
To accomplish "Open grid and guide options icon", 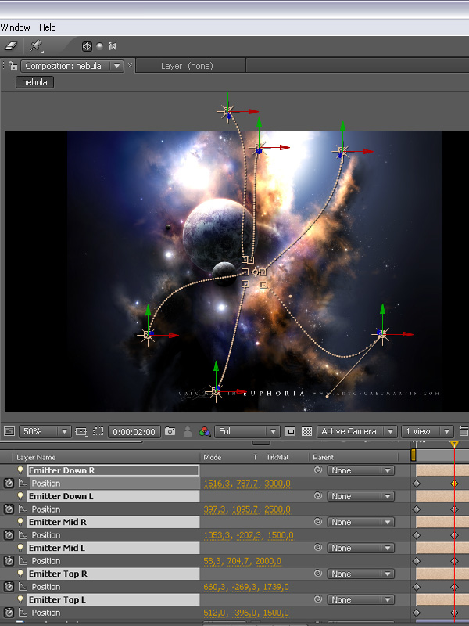I will click(81, 432).
